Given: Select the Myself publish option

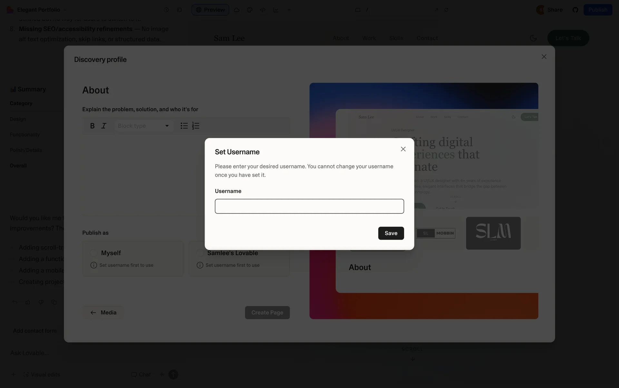Looking at the screenshot, I should pyautogui.click(x=133, y=259).
